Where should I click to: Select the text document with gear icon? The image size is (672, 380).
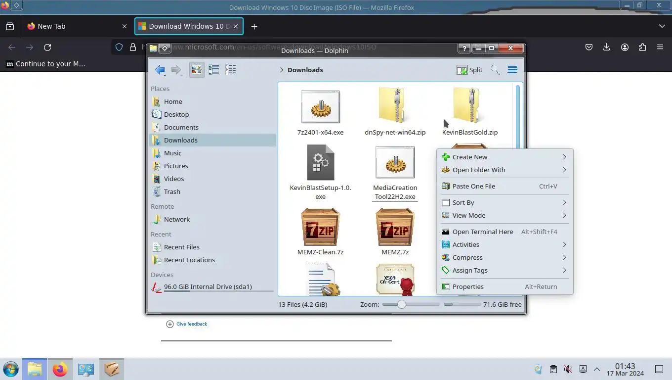coord(322,280)
